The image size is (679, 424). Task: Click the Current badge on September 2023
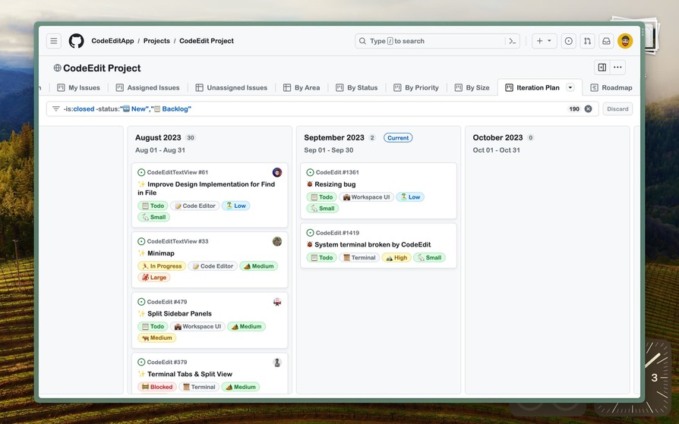tap(398, 138)
